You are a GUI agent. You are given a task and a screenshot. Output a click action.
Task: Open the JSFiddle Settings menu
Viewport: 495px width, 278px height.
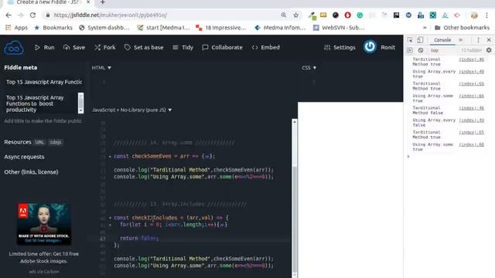pyautogui.click(x=340, y=47)
